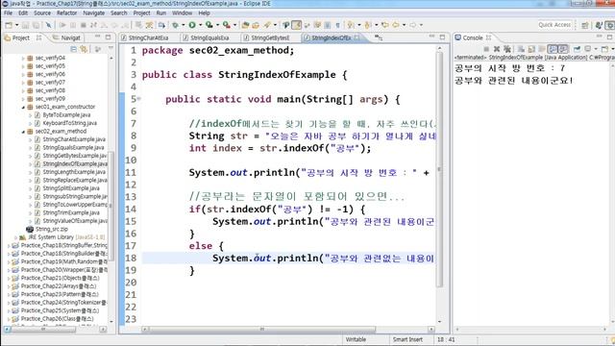Click Writable in the status bar

pos(356,339)
